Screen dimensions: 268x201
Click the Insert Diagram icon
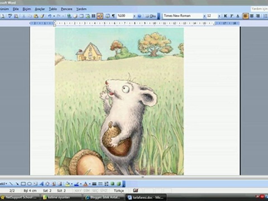pyautogui.click(x=47, y=184)
